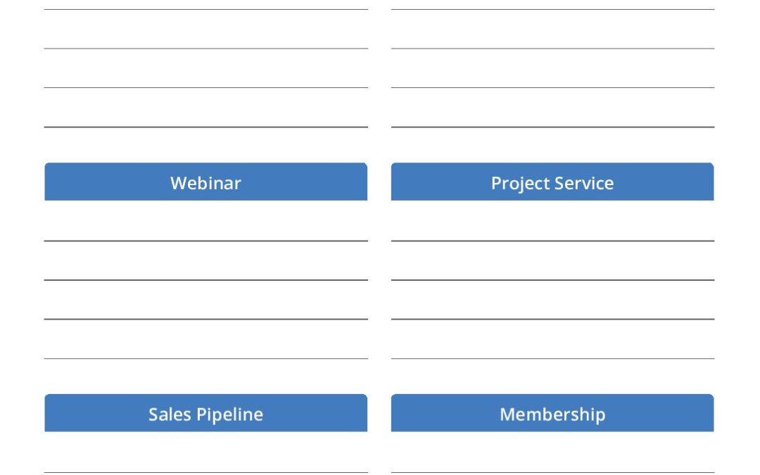Viewport: 760px width, 475px height.
Task: Open the Sales Pipeline section header
Action: tap(205, 413)
